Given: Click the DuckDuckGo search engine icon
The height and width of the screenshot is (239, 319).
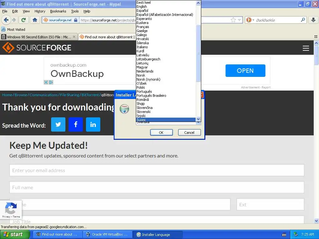Looking at the screenshot, I should click(x=249, y=20).
